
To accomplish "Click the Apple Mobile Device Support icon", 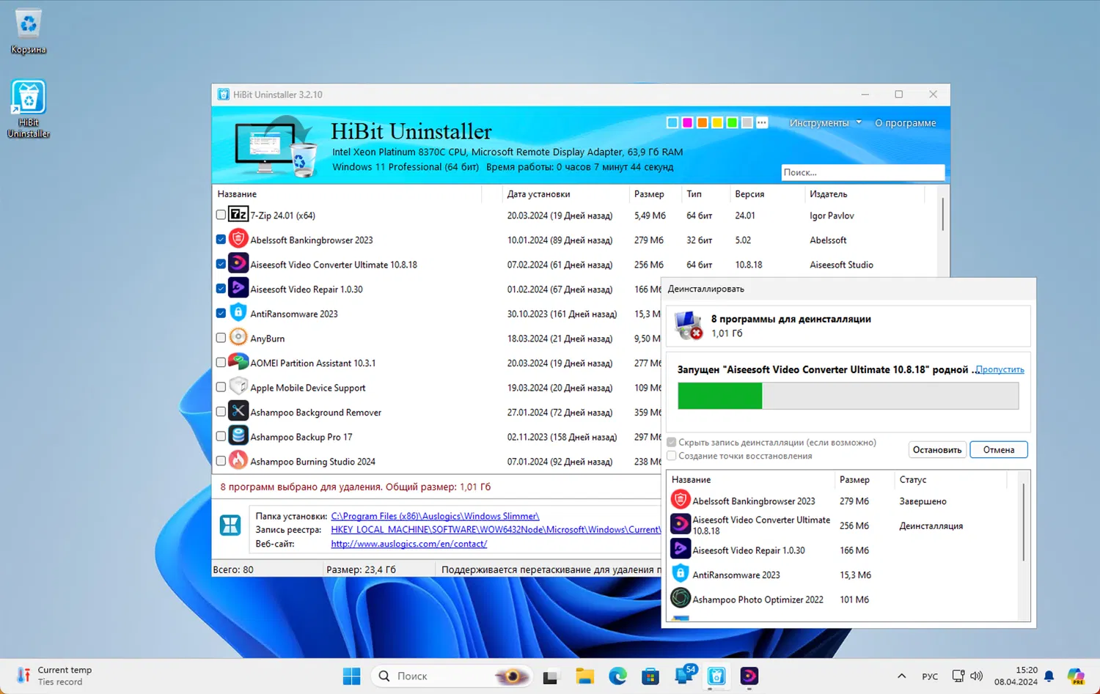I will click(238, 387).
